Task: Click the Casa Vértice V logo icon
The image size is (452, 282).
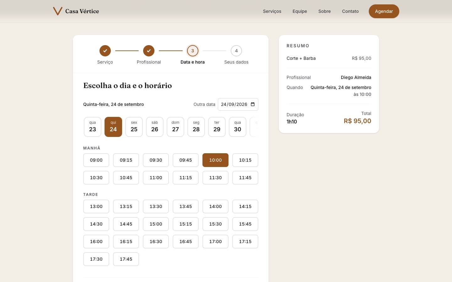Action: tap(58, 11)
